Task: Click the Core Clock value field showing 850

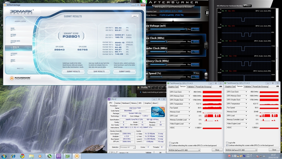Action: click(195, 41)
